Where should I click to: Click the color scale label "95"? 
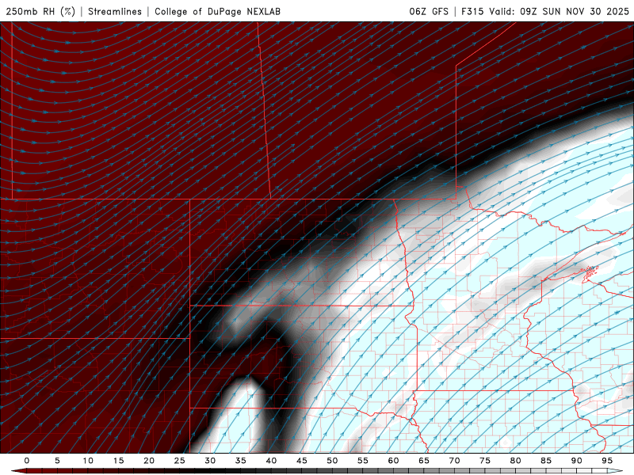tap(607, 461)
